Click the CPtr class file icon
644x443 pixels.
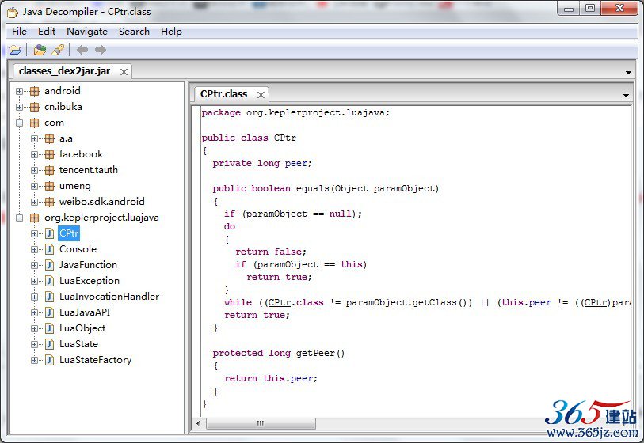(x=49, y=233)
